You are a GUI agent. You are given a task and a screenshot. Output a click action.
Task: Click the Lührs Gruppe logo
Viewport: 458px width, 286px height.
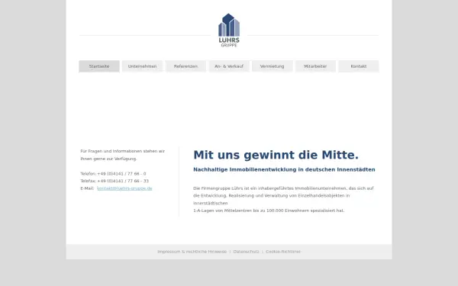coord(229,31)
